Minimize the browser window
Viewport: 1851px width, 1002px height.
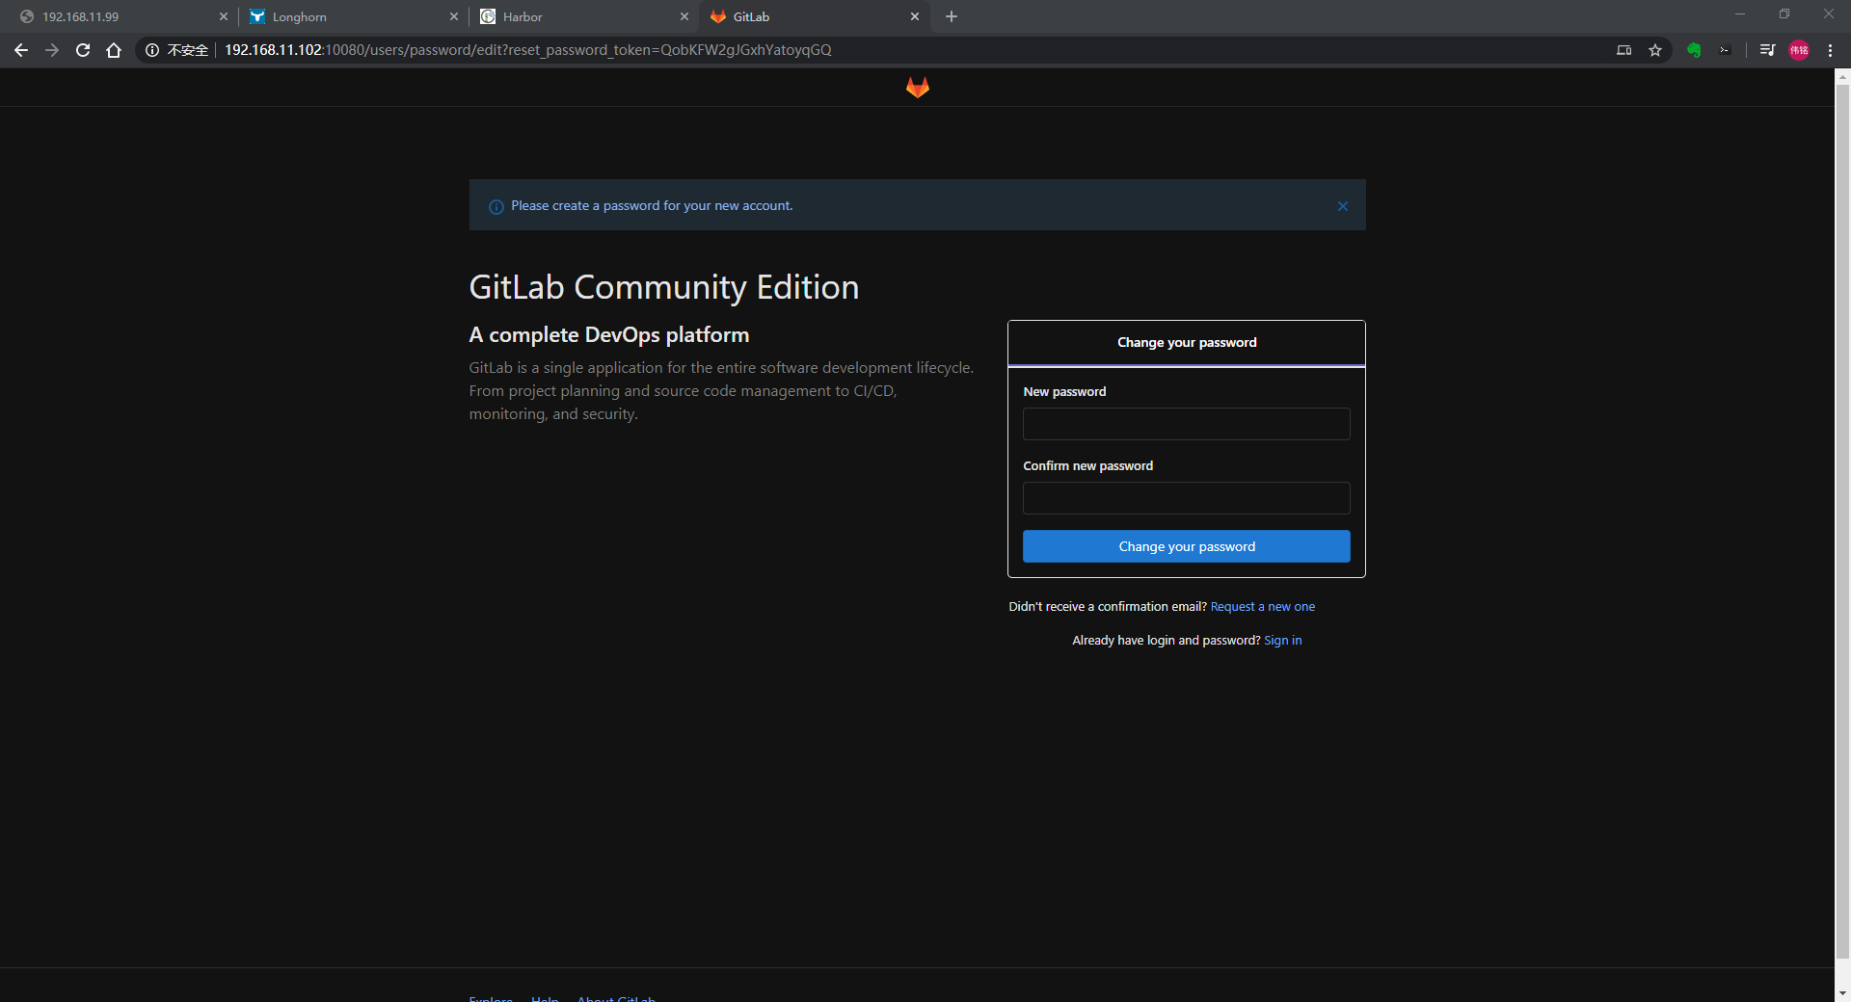pyautogui.click(x=1740, y=14)
